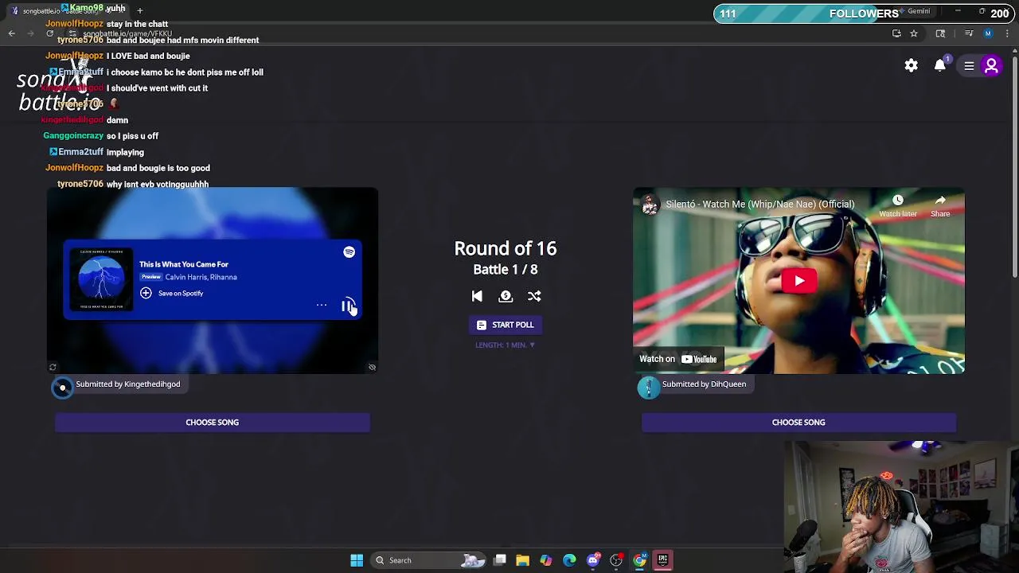Click the Spotify logo in the song card
Viewport: 1019px width, 573px height.
point(349,252)
